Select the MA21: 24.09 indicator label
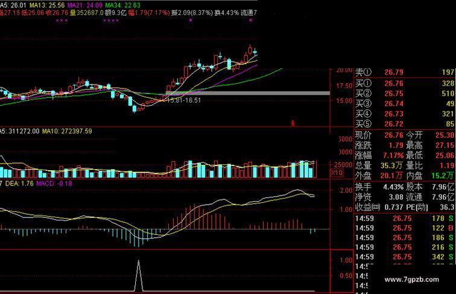Screen dimensions: 456x294 (85, 5)
